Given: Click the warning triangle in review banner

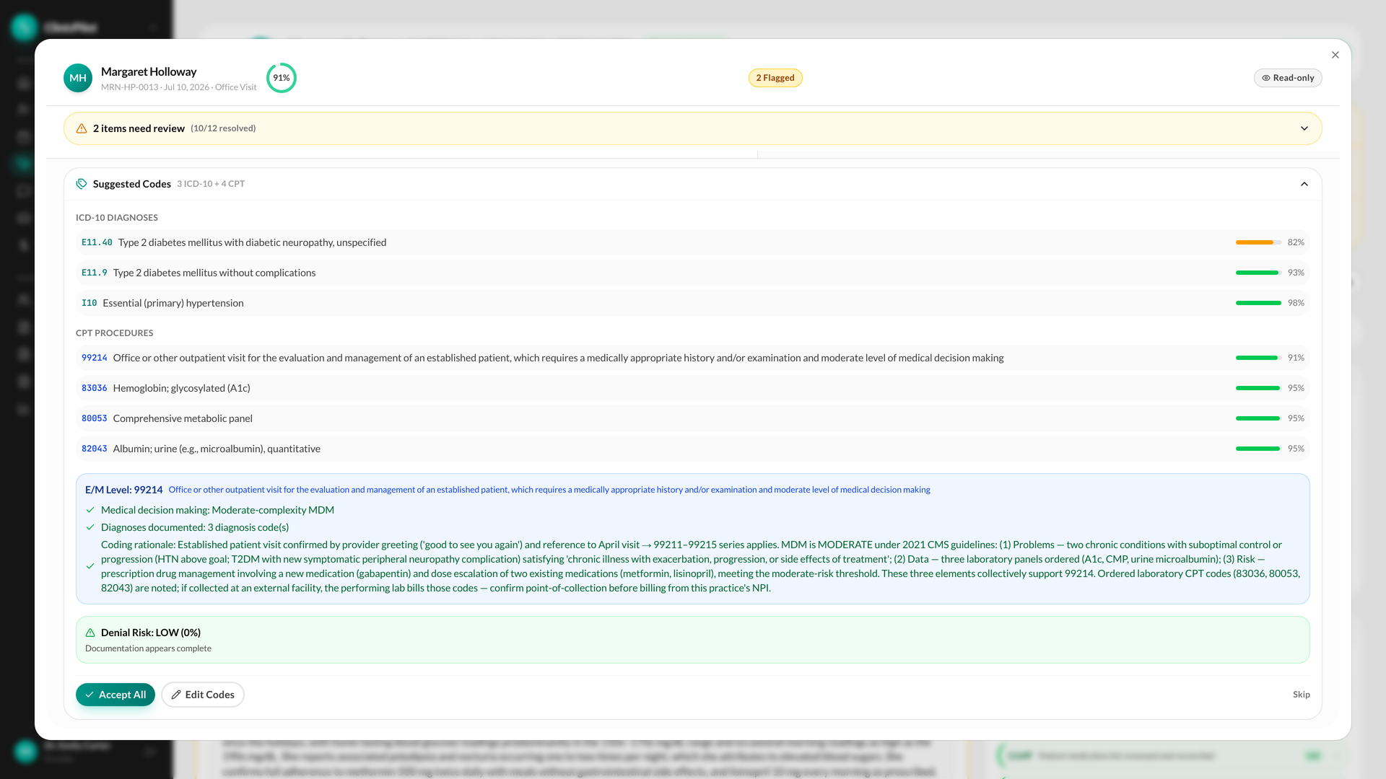Looking at the screenshot, I should tap(82, 128).
